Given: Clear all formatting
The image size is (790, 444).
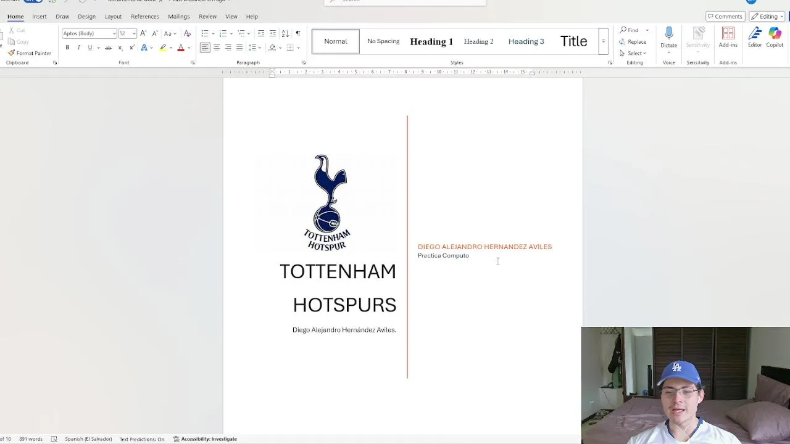Looking at the screenshot, I should [x=188, y=33].
